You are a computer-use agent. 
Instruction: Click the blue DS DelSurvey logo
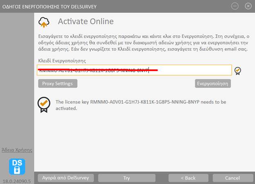(17, 166)
